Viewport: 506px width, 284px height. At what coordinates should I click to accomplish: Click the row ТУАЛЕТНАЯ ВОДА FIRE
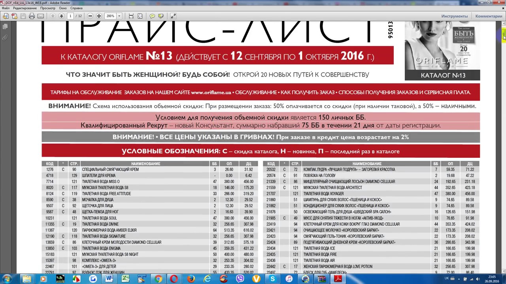pos(371,254)
